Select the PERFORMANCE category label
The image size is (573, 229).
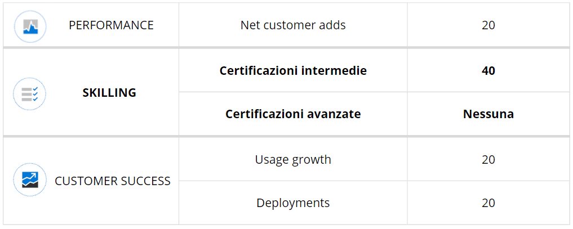[x=111, y=25]
